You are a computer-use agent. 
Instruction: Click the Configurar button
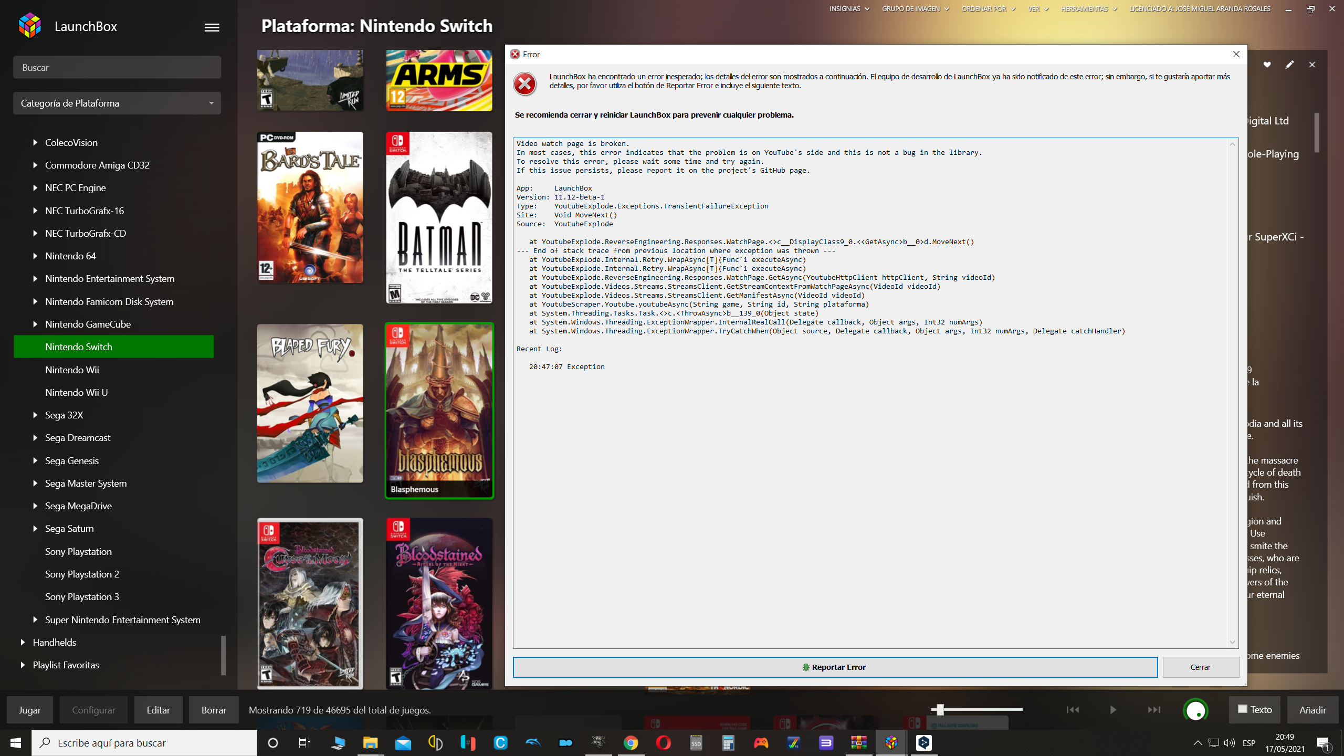(93, 710)
